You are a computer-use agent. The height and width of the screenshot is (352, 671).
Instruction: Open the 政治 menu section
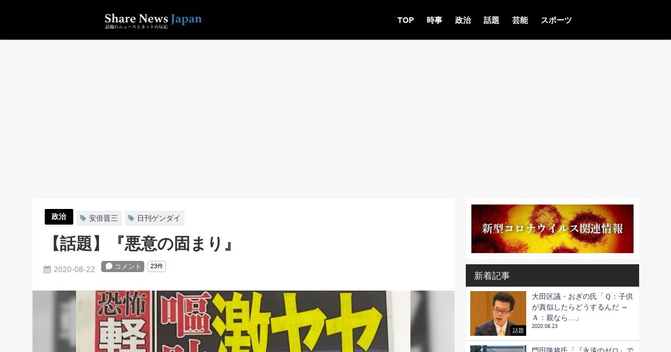tap(462, 20)
